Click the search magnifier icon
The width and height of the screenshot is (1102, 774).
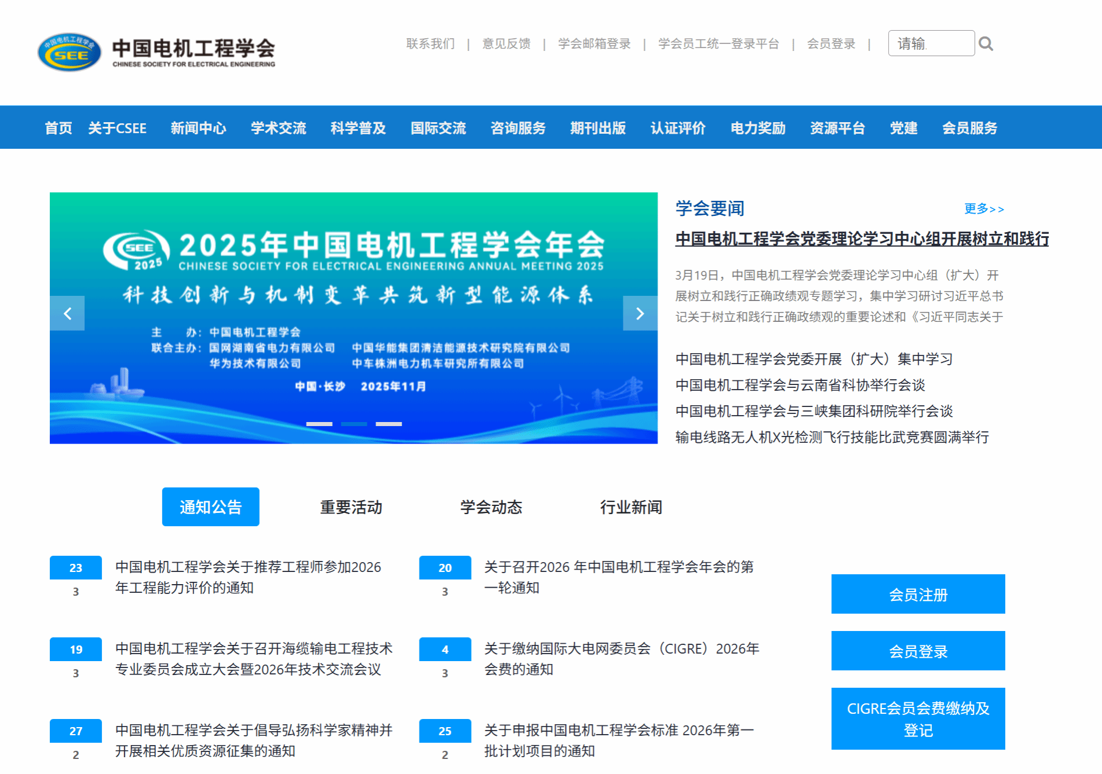(986, 44)
